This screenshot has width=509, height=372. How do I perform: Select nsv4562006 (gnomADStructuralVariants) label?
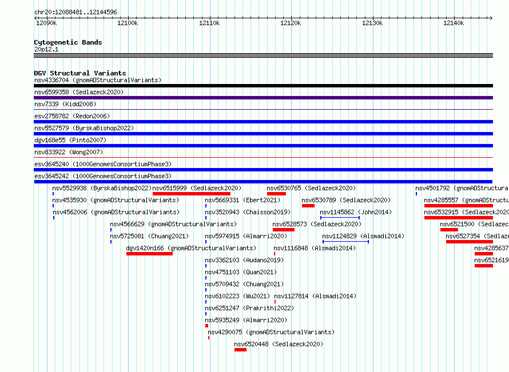[116, 212]
